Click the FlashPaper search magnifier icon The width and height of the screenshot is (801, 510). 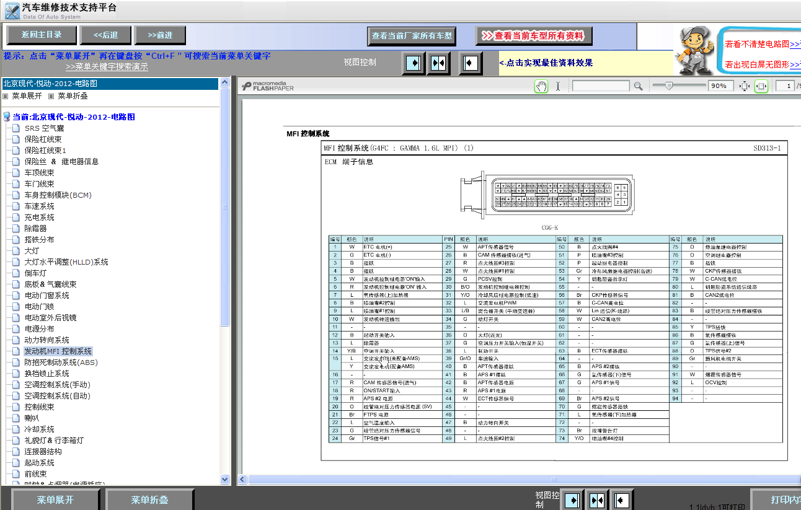point(638,86)
